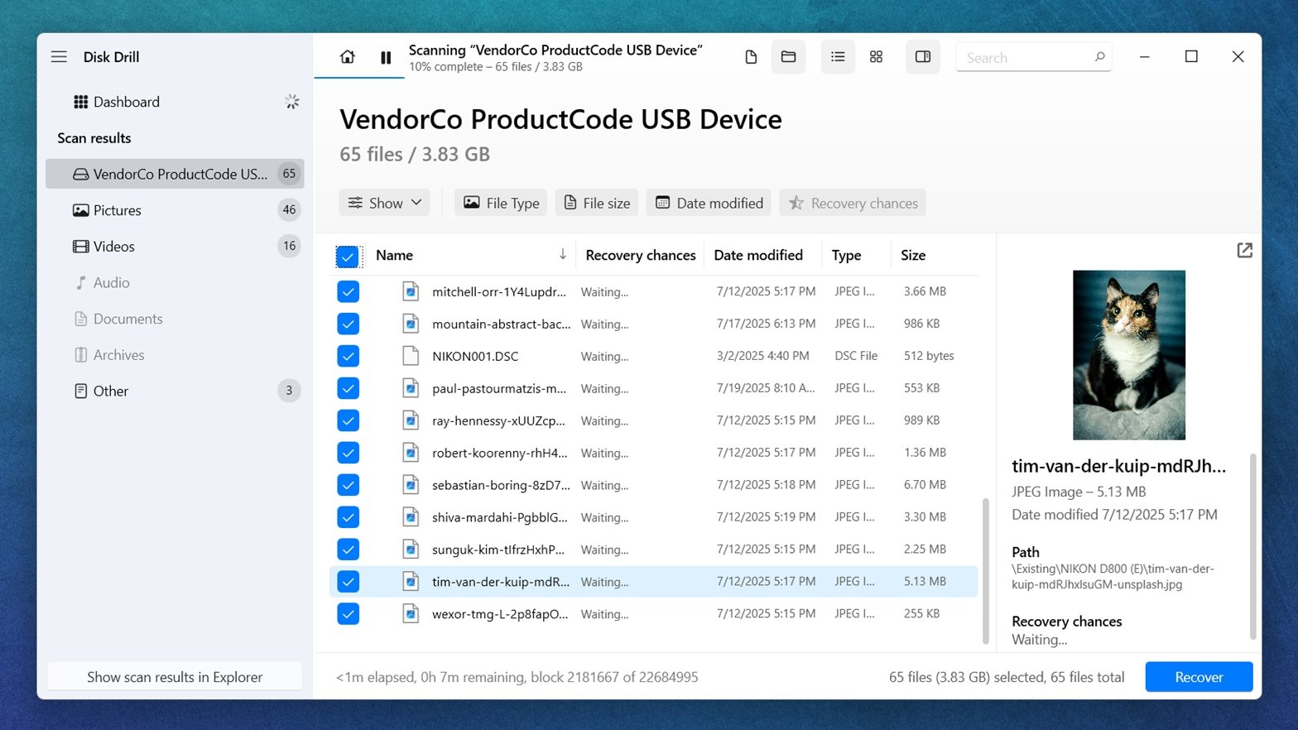The image size is (1298, 730).
Task: Select the tim-van-der-kuip-mdR file name
Action: (500, 582)
